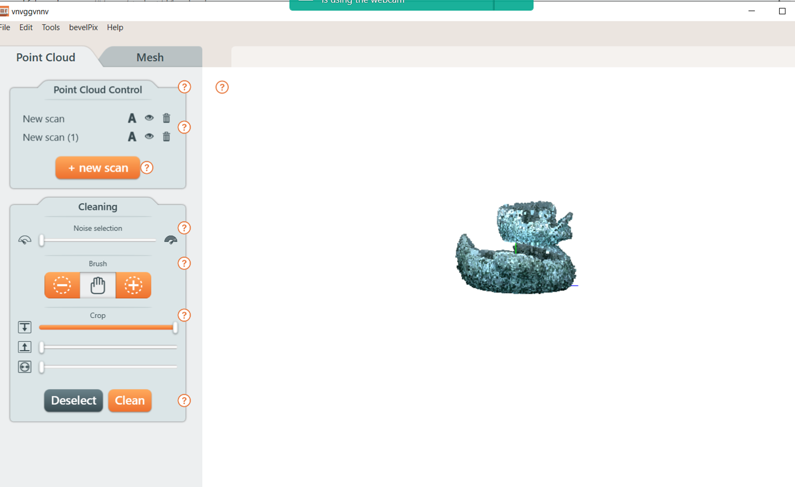Toggle visibility of New scan layer
The height and width of the screenshot is (487, 795).
(x=149, y=118)
